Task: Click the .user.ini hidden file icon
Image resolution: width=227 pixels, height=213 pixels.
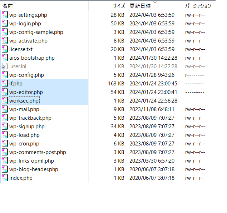Action: (x=5, y=66)
